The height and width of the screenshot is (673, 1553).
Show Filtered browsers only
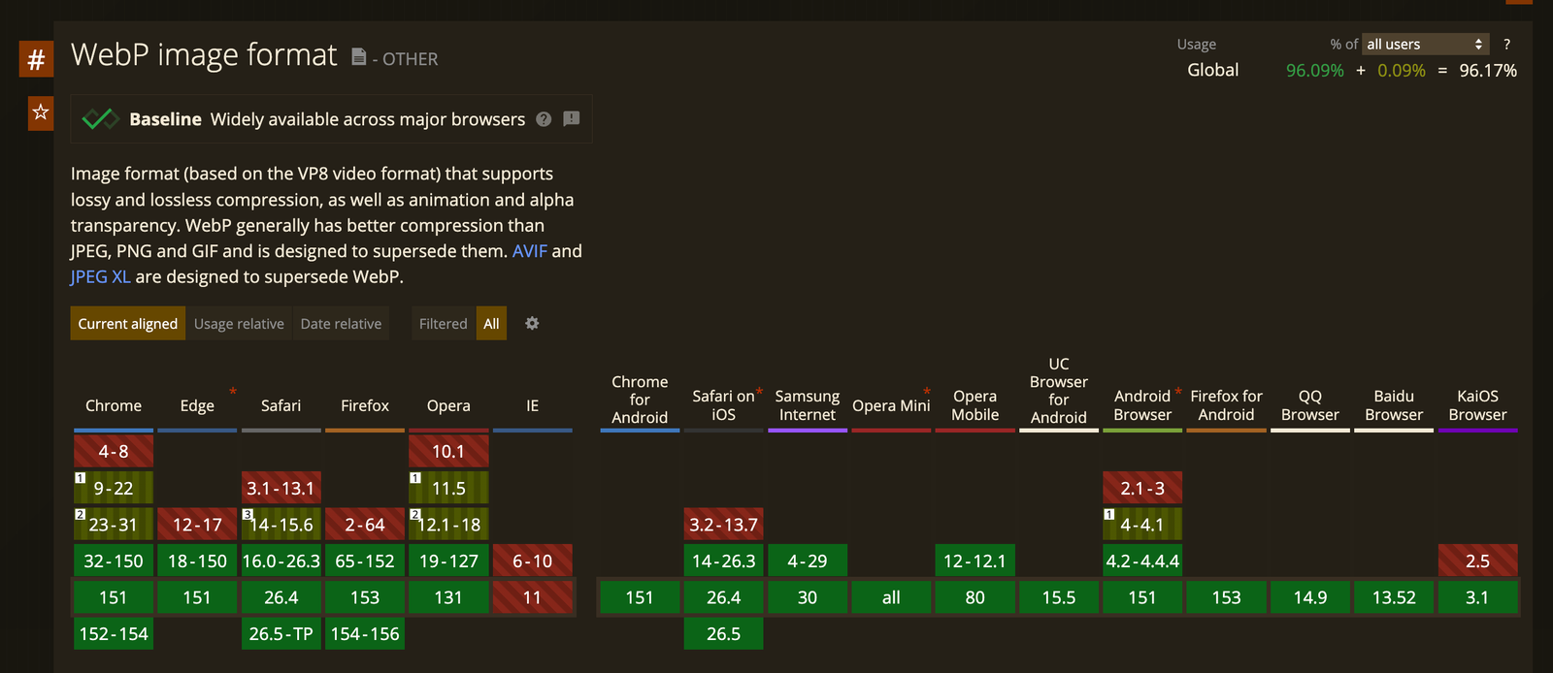(444, 324)
